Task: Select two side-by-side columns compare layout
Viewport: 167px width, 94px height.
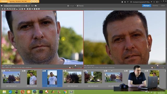Action: pos(32,9)
